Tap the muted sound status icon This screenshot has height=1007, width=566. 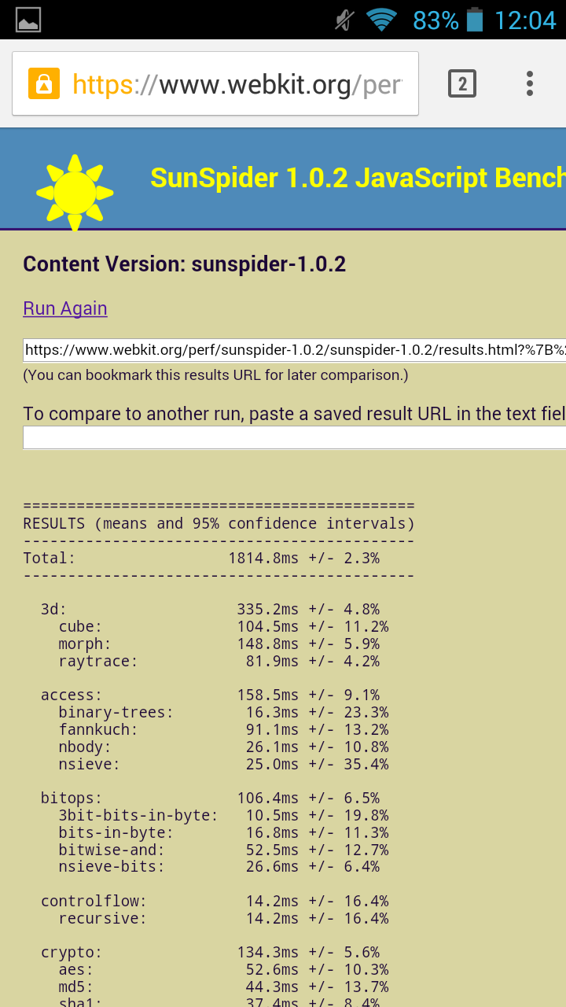click(344, 20)
